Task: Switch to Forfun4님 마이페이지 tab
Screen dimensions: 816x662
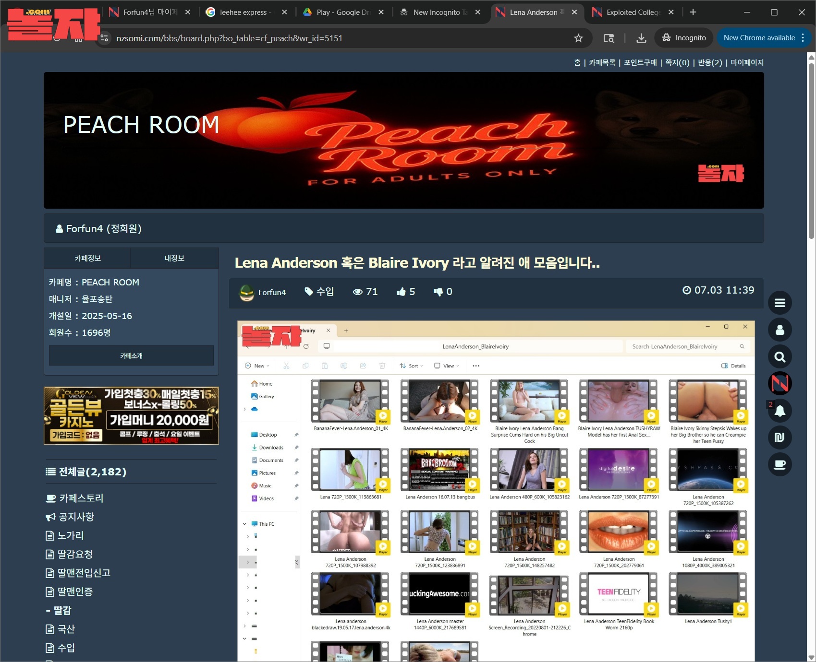Action: coord(149,12)
